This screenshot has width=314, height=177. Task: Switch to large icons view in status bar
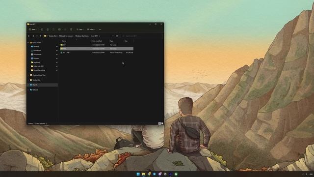pyautogui.click(x=162, y=123)
